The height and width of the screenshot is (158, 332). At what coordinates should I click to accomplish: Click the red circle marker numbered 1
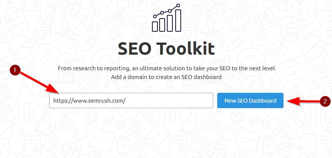[x=15, y=70]
